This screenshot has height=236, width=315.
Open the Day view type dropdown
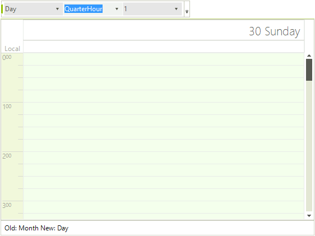pos(57,9)
